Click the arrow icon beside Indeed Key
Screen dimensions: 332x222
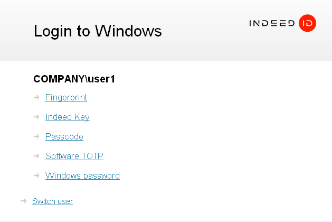tap(36, 117)
